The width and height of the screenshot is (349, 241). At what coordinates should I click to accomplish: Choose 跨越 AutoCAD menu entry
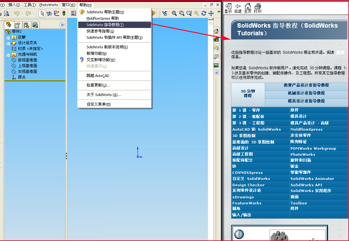[x=115, y=76]
